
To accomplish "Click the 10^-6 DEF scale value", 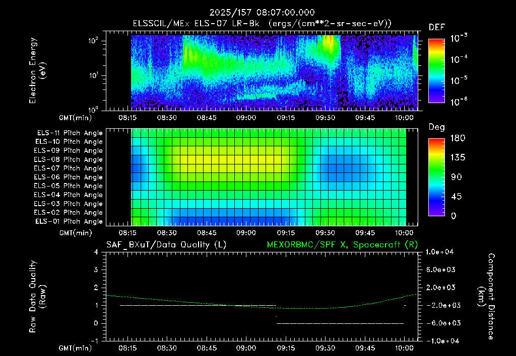I will [x=459, y=101].
